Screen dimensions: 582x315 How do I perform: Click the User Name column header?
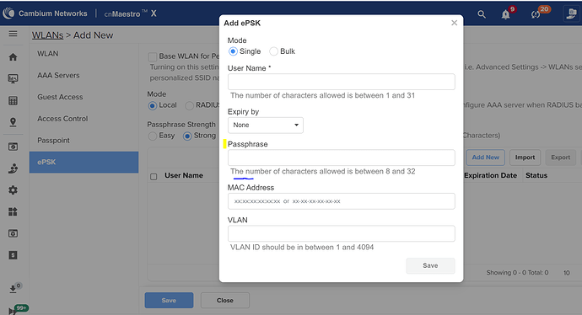(x=184, y=176)
